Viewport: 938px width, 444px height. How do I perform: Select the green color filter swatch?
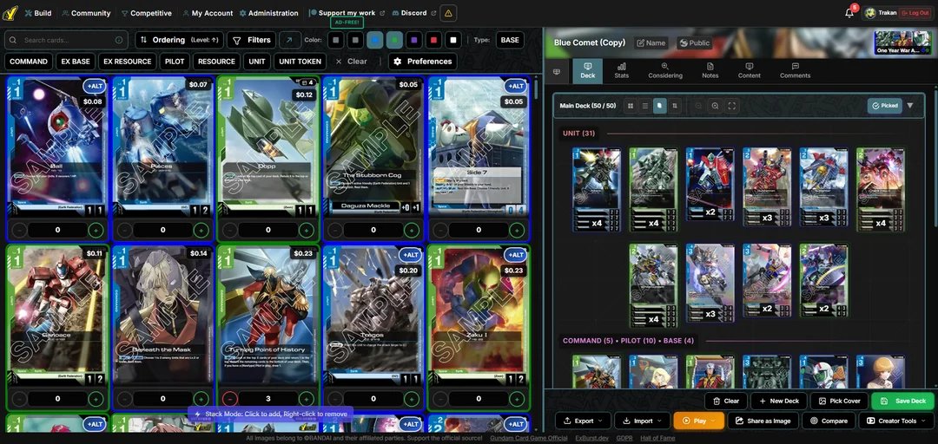[394, 40]
